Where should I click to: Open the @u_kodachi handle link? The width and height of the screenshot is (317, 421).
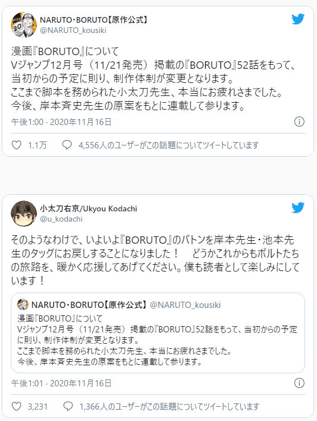(61, 219)
